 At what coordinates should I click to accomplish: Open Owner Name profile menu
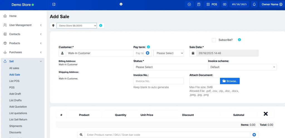pyautogui.click(x=272, y=4)
